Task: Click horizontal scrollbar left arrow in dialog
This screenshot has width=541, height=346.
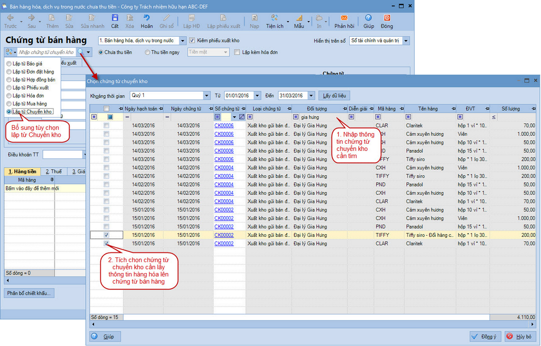Action: pos(92,324)
